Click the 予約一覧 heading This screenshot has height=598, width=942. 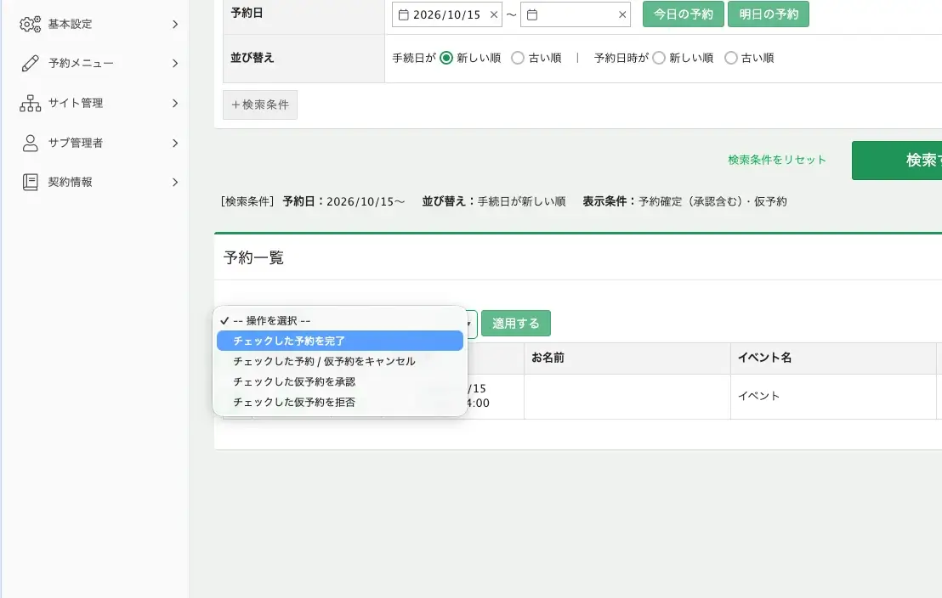pos(253,257)
